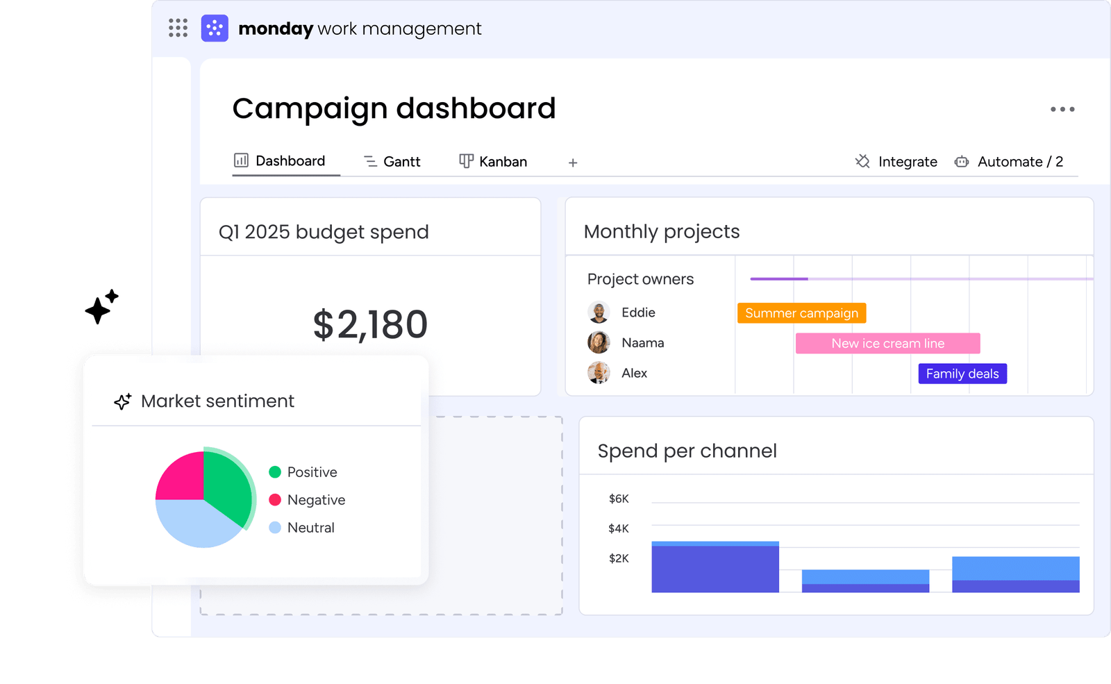Switch to the Gantt tab
1111x684 pixels.
pyautogui.click(x=401, y=162)
